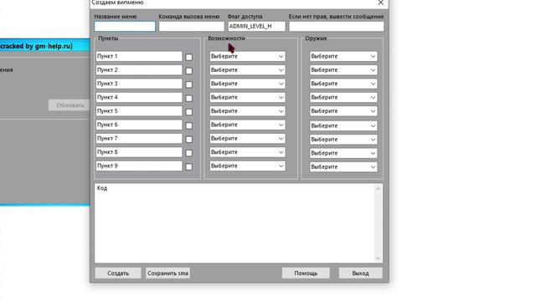Click the Пункт 1 text field
The image size is (536, 301).
coord(139,56)
